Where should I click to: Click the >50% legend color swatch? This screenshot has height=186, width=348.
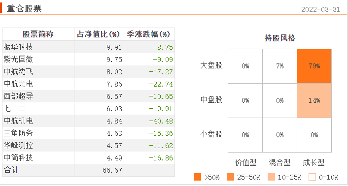point(197,177)
